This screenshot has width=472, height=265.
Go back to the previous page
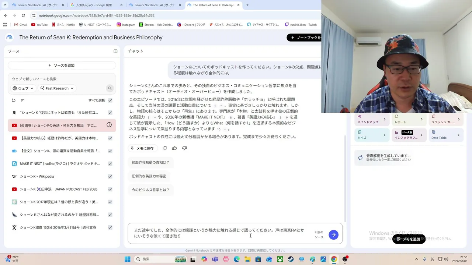(x=6, y=15)
